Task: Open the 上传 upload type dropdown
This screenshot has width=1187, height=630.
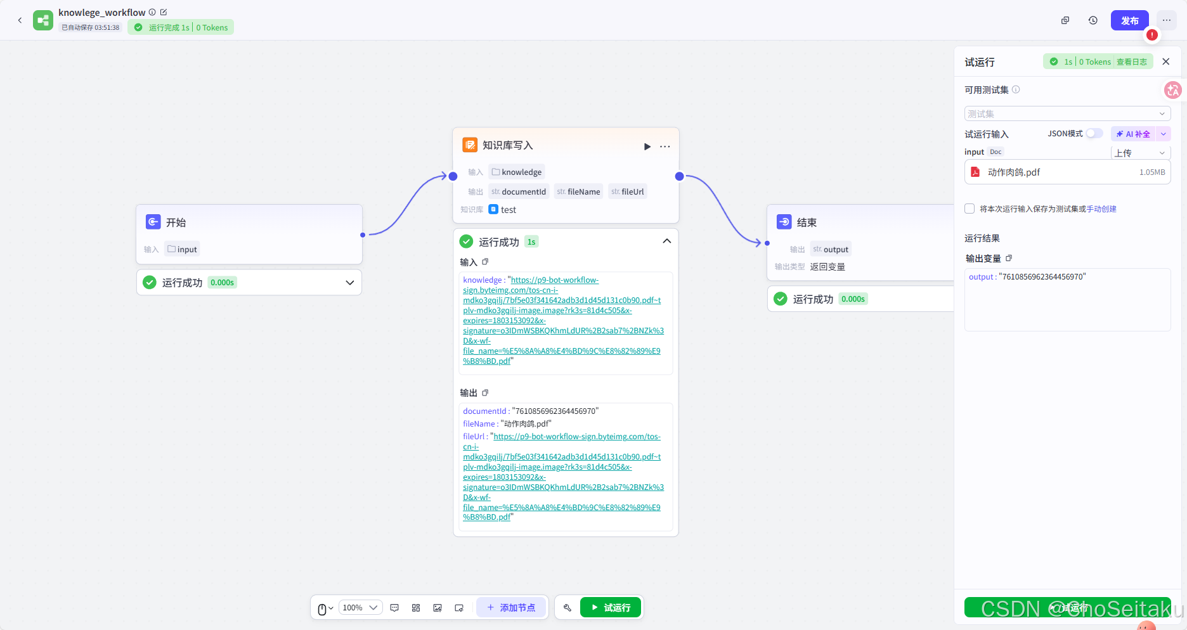Action: pos(1141,153)
